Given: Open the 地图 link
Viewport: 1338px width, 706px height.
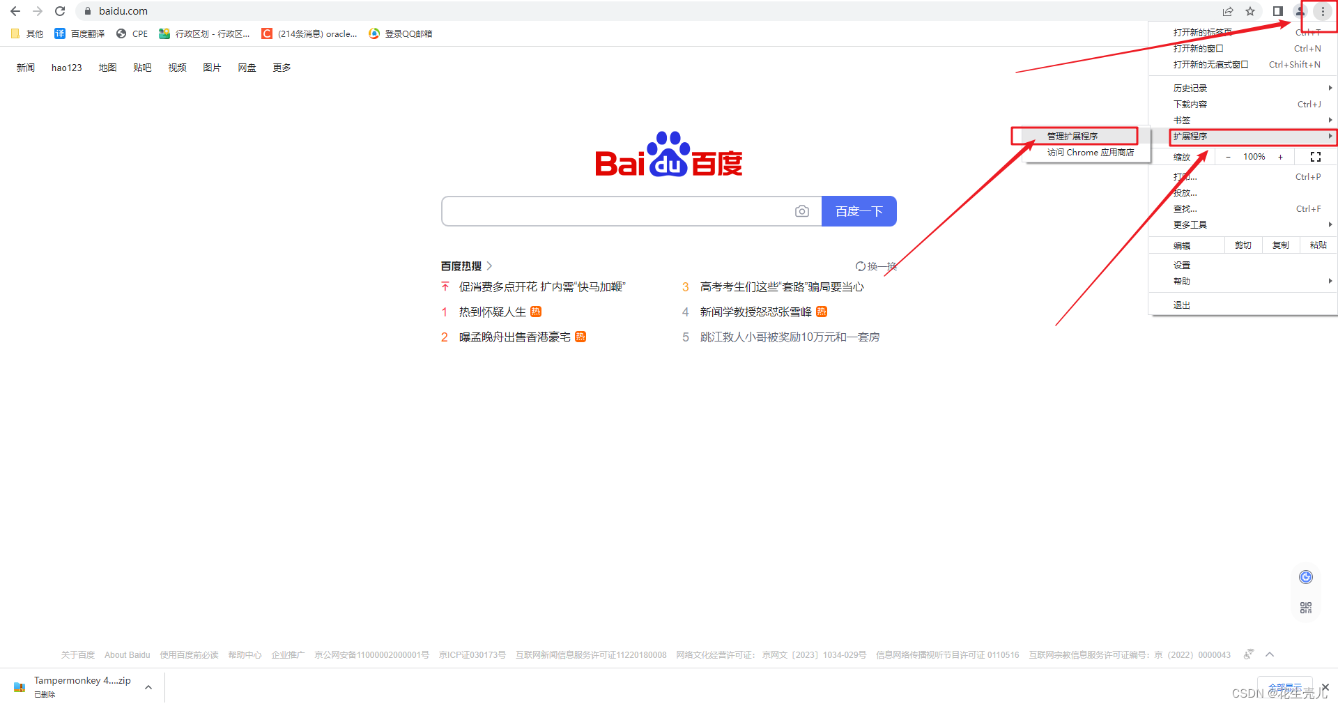Looking at the screenshot, I should tap(107, 68).
